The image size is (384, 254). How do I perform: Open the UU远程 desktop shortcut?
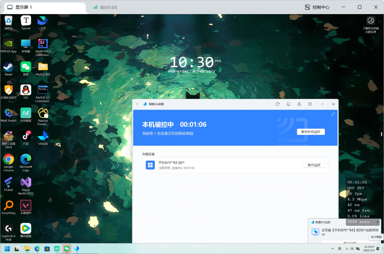43,138
